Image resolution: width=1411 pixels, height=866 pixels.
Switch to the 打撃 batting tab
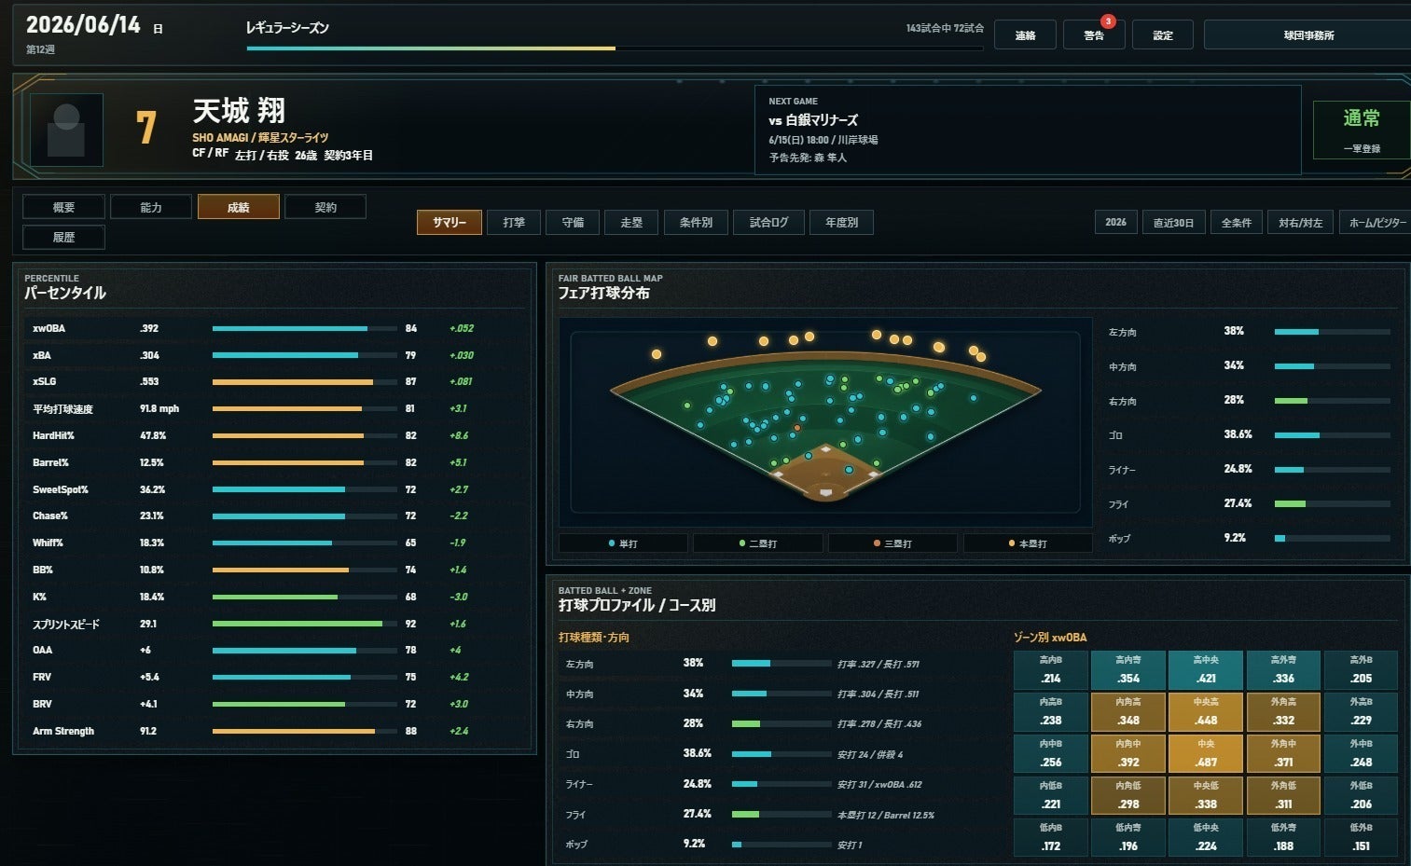pos(514,222)
